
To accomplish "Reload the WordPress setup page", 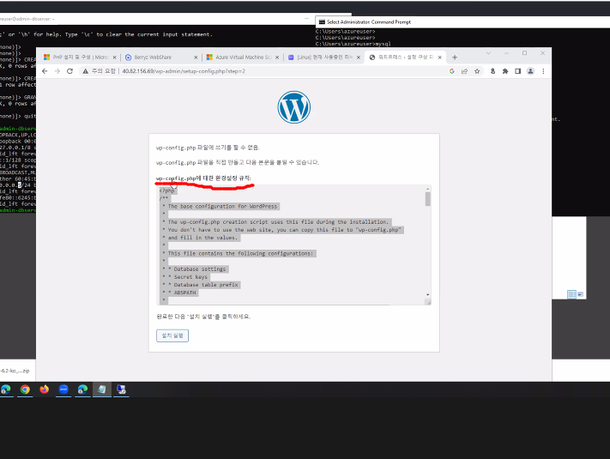I will 69,71.
